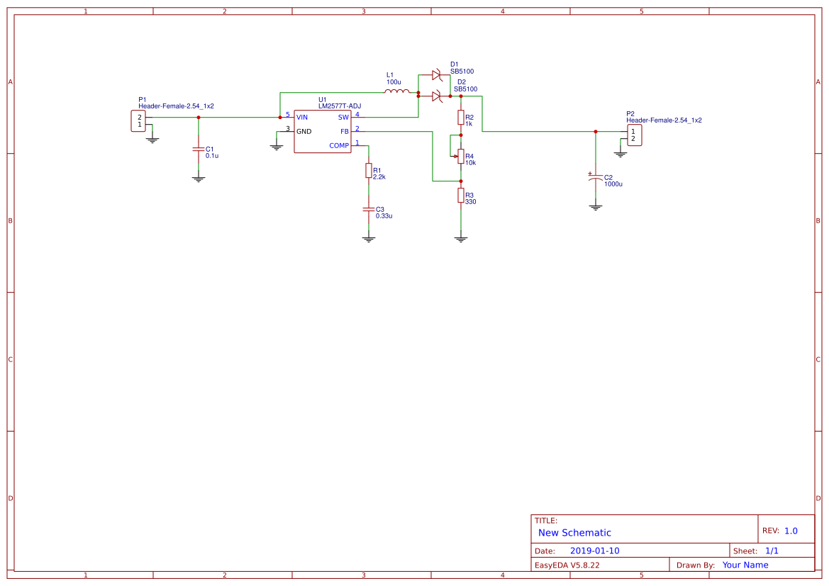This screenshot has height=586, width=829.
Task: Click the FB pin label on U1
Action: tap(345, 132)
